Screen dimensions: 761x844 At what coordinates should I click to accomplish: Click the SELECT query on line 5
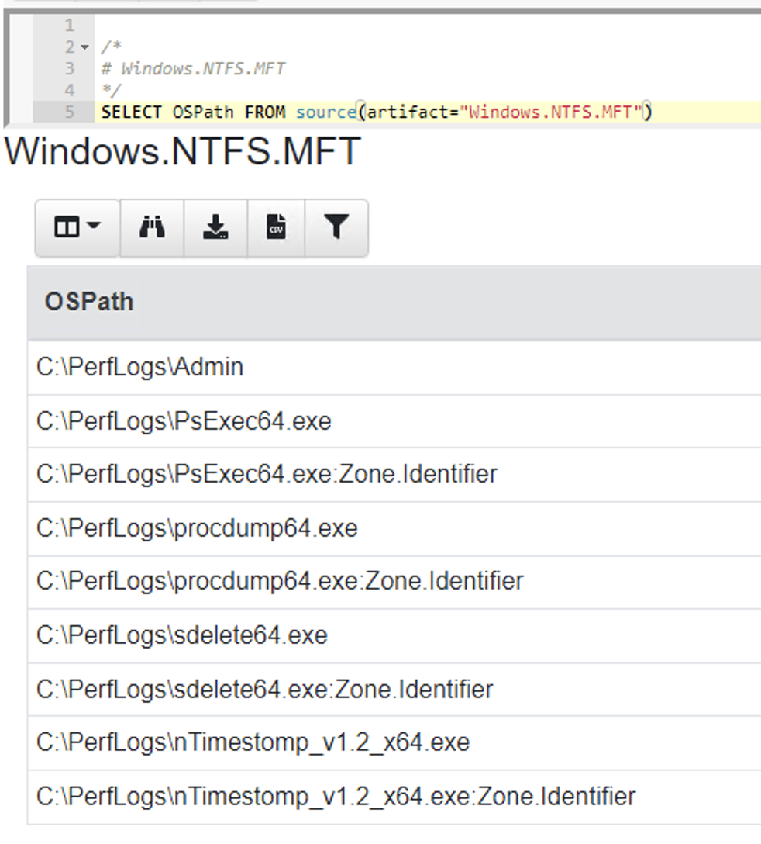377,112
